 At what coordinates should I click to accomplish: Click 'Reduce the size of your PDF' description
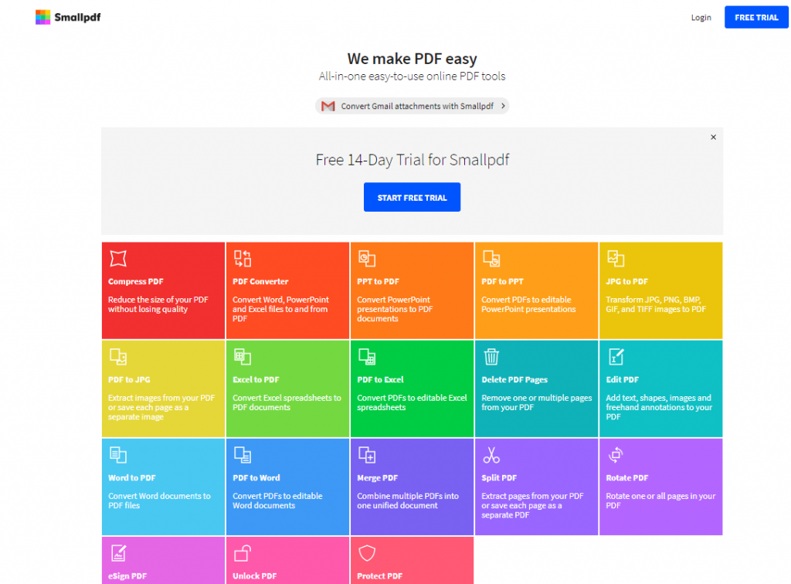click(158, 304)
